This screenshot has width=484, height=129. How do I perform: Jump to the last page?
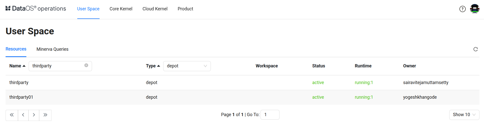tap(45, 115)
